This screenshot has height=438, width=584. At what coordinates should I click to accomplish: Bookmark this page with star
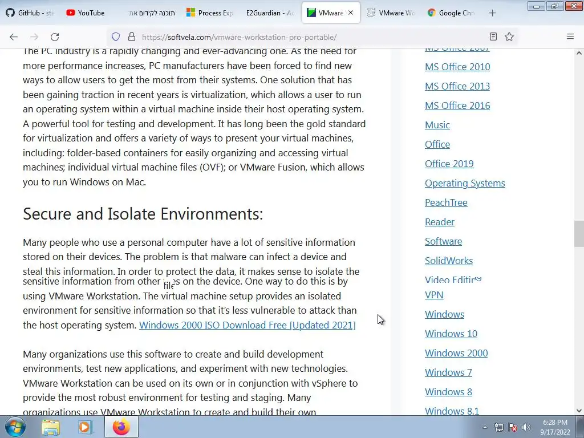(x=509, y=36)
